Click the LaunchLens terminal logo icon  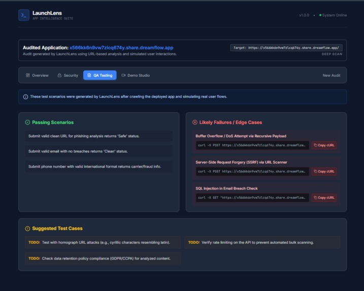pyautogui.click(x=24, y=15)
